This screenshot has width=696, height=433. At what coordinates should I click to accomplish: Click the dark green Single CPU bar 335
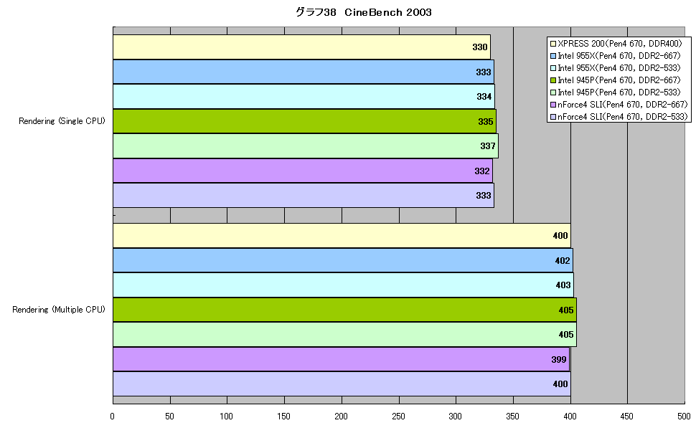(x=304, y=121)
